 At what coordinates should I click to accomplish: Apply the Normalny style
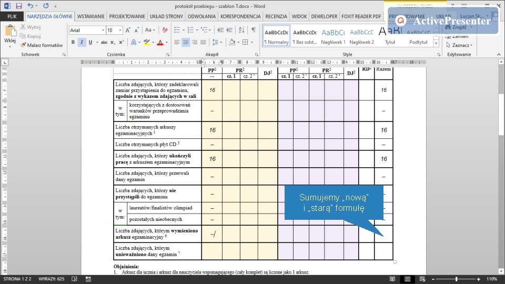pyautogui.click(x=276, y=36)
